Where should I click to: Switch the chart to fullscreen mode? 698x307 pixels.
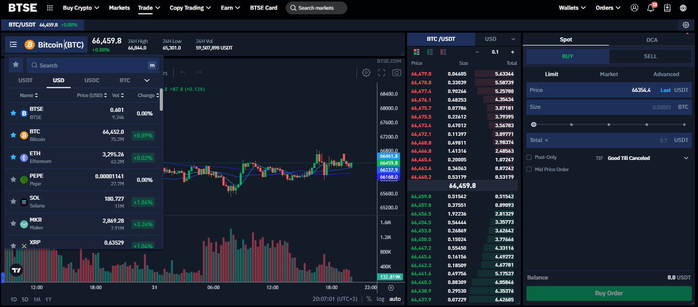(381, 73)
